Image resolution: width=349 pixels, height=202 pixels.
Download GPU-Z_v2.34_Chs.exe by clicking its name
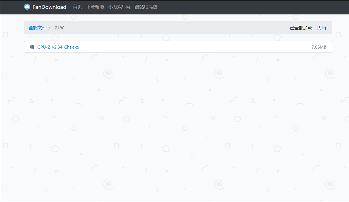click(x=58, y=47)
